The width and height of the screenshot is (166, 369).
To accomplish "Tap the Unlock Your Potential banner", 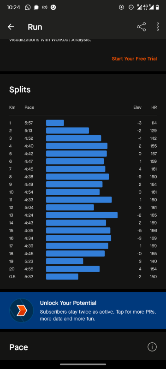I will tap(83, 310).
